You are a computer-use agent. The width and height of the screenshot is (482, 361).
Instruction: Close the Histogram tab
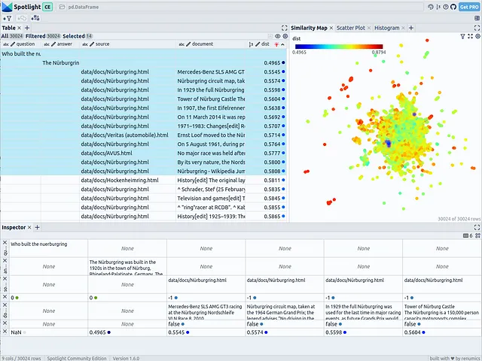pyautogui.click(x=404, y=28)
